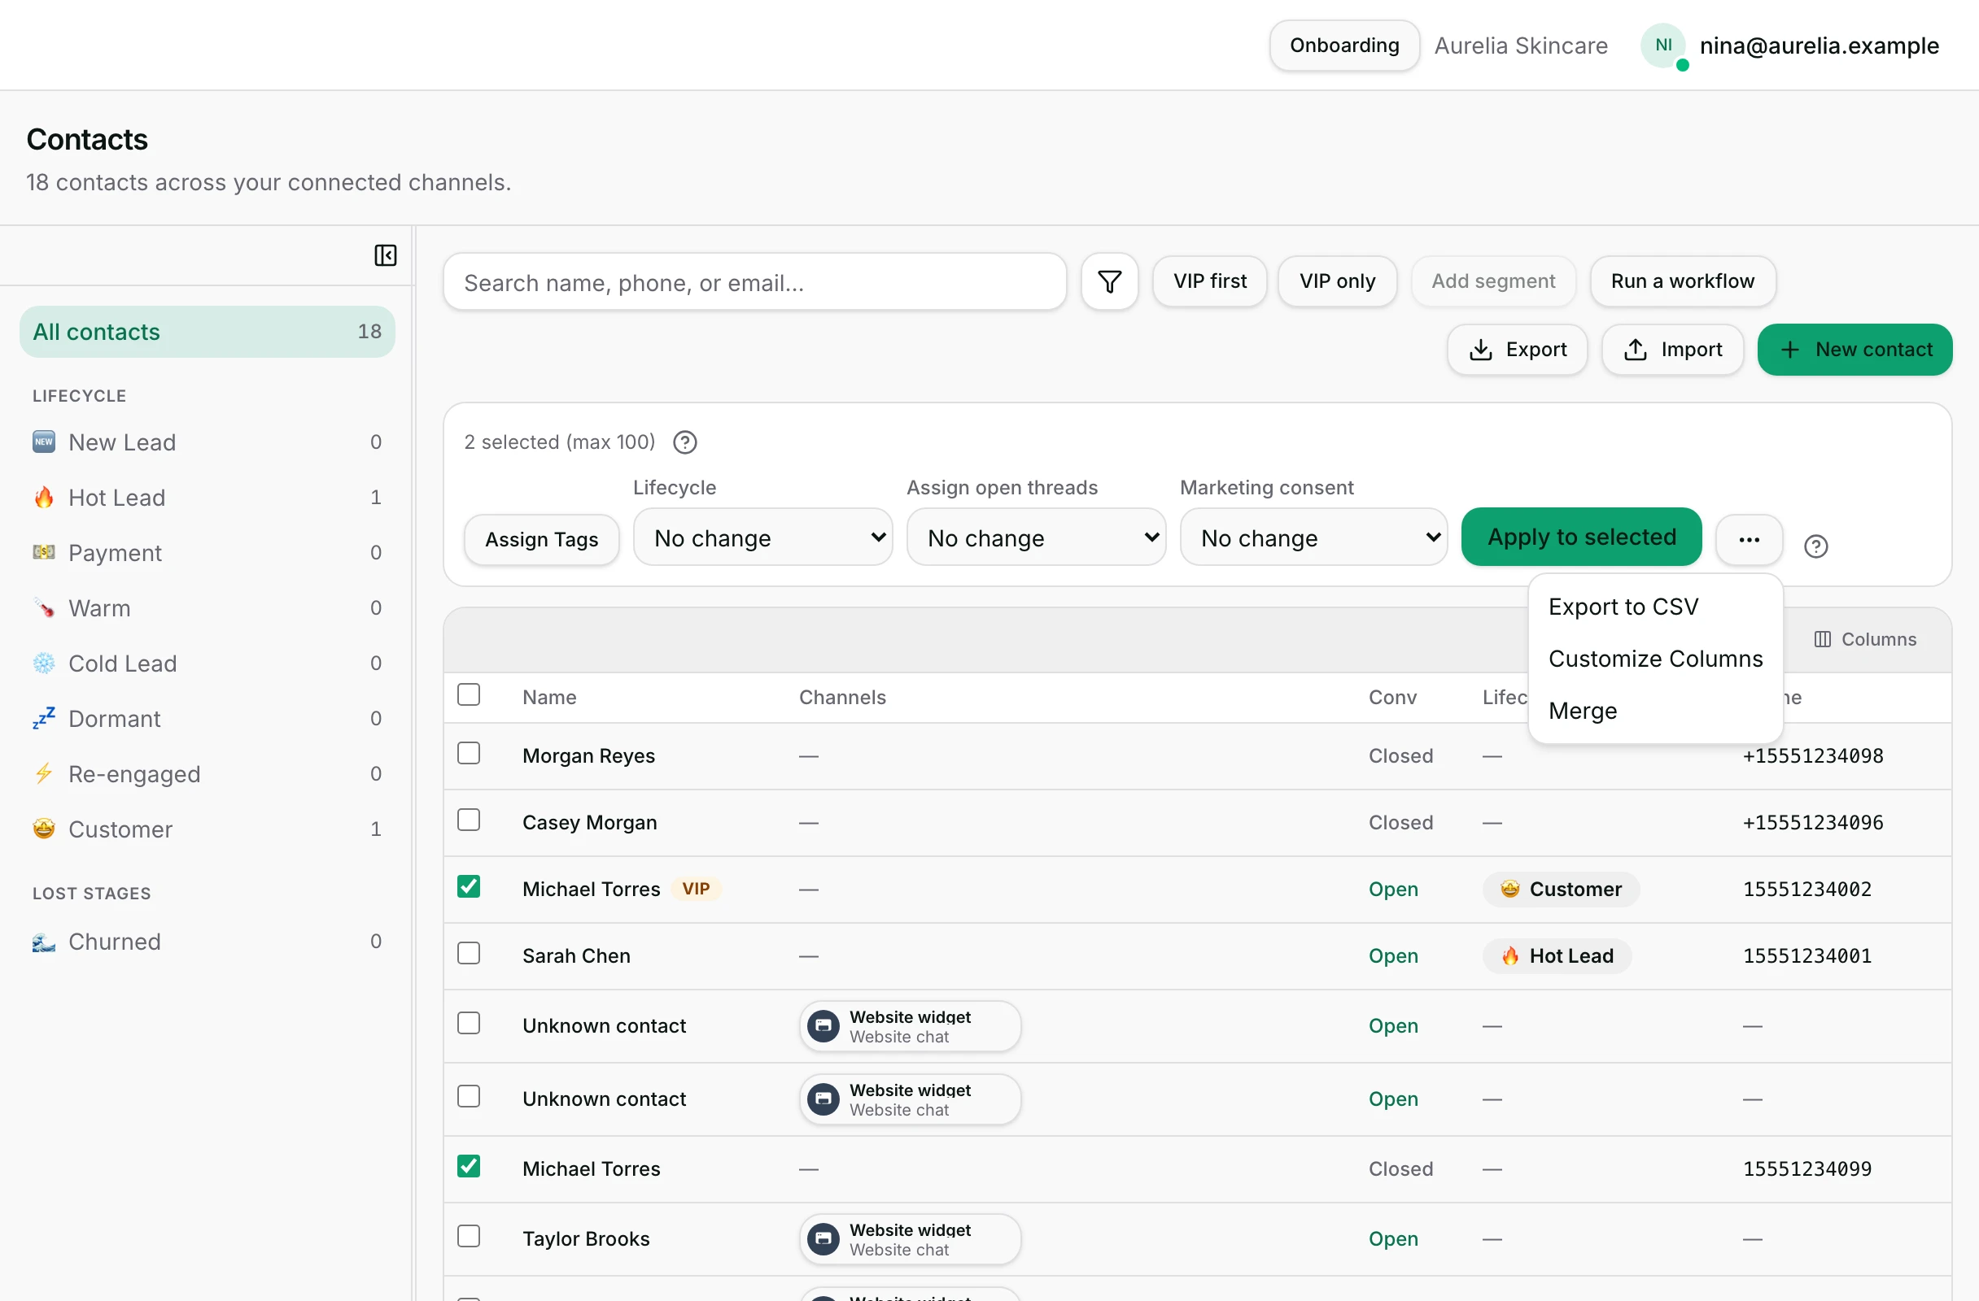Click the Customer smiley icon in sidebar
This screenshot has height=1301, width=1979.
44,829
